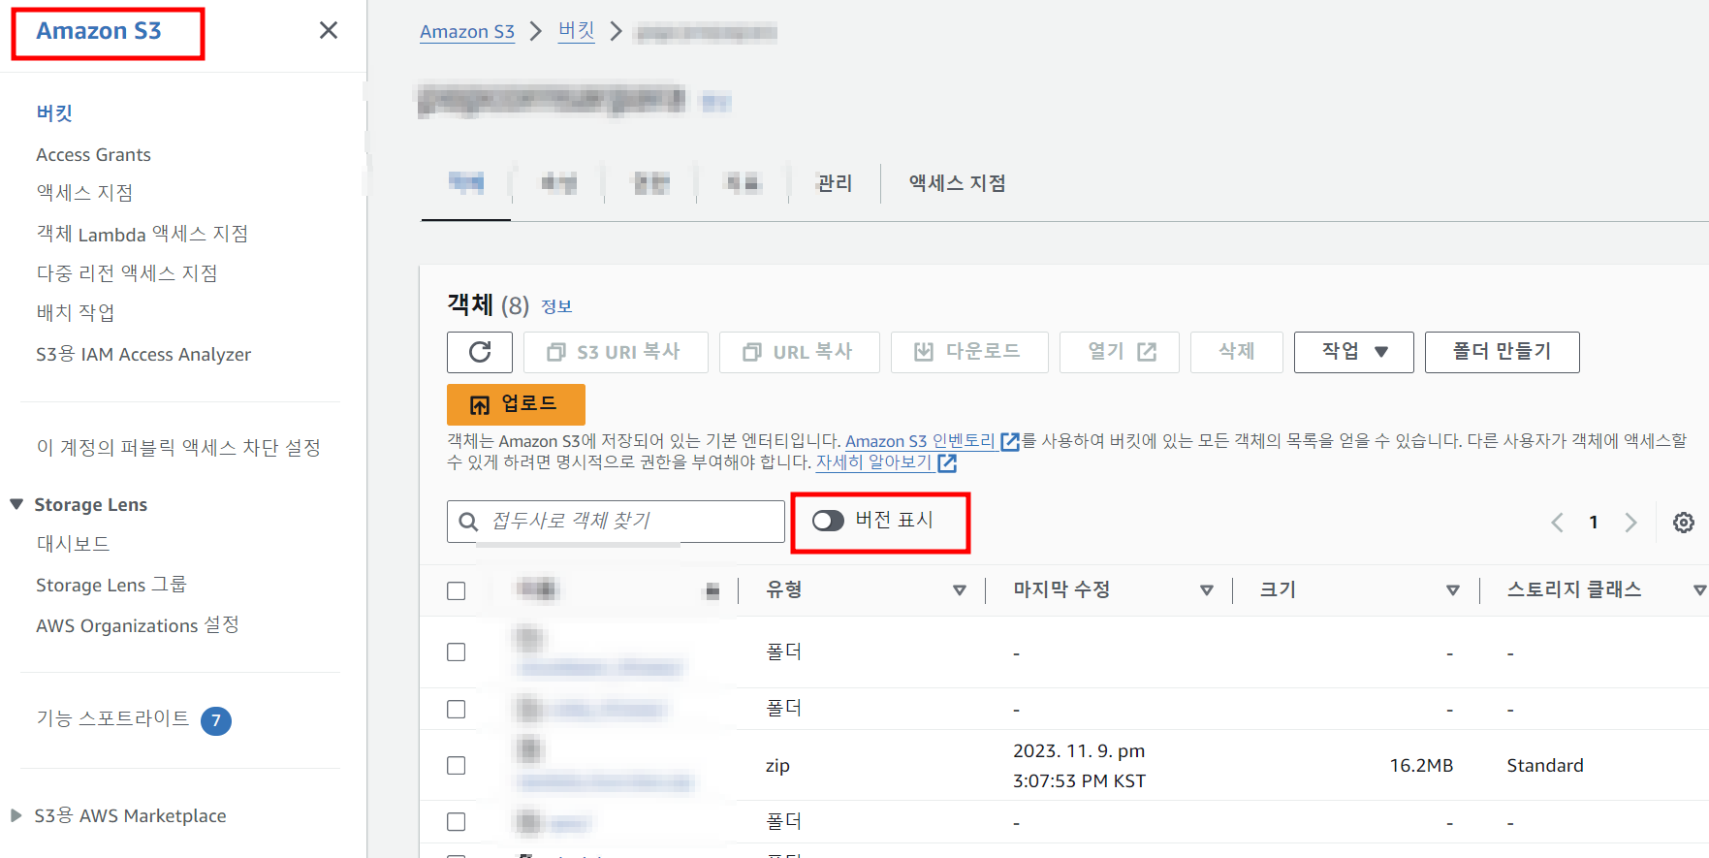Open AWS Organizations 설정

tap(138, 625)
